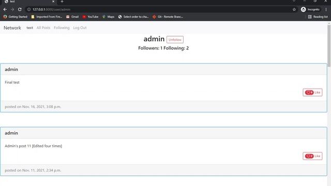
Task: Click the 'Followers: 1 Following: 2' text
Action: (x=163, y=48)
